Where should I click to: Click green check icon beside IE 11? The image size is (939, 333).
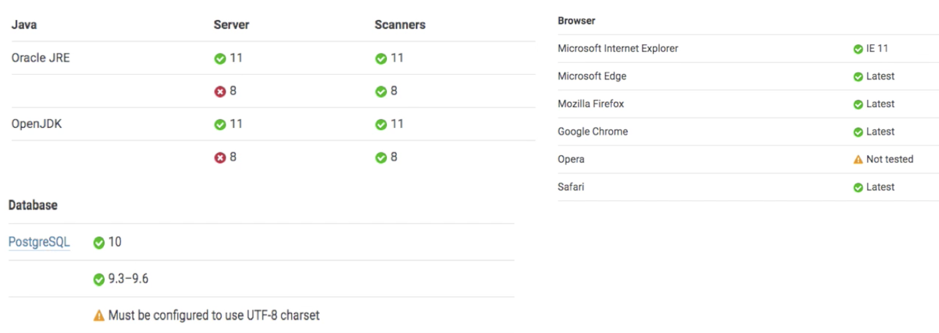(858, 49)
